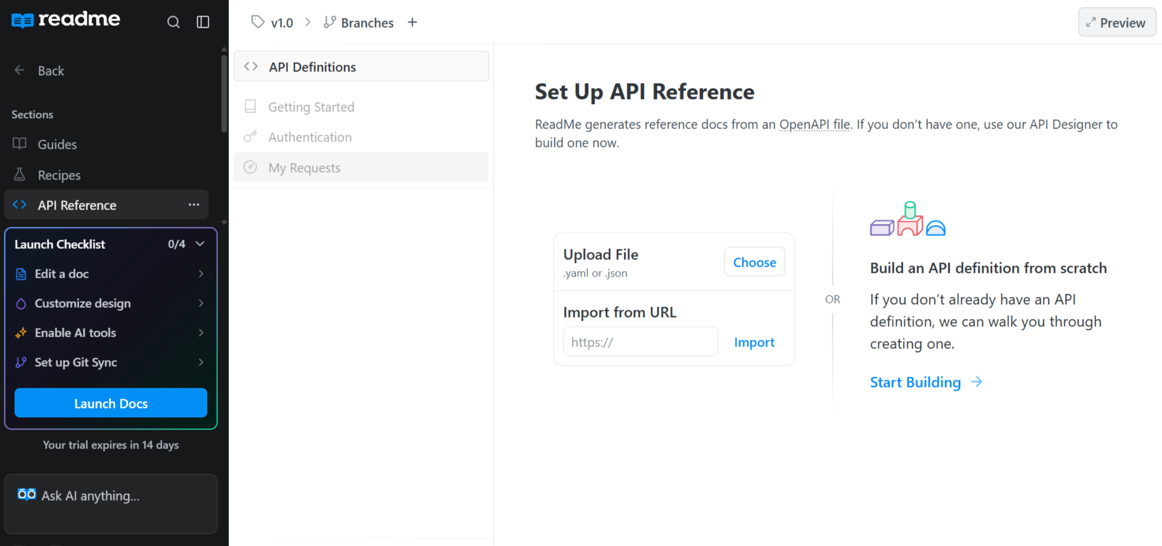This screenshot has height=546, width=1162.
Task: Click the Build an API definition from scratch heading
Action: point(988,268)
